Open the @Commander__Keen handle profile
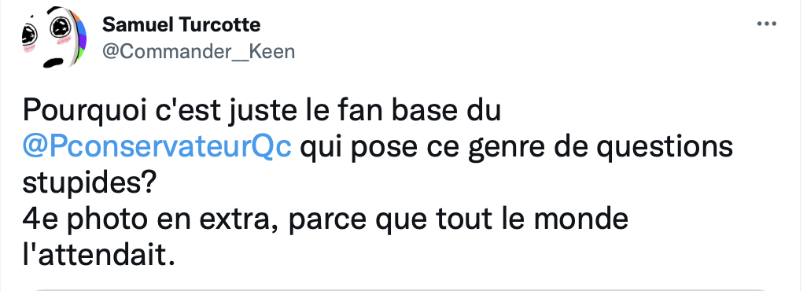This screenshot has height=291, width=807. (x=199, y=51)
